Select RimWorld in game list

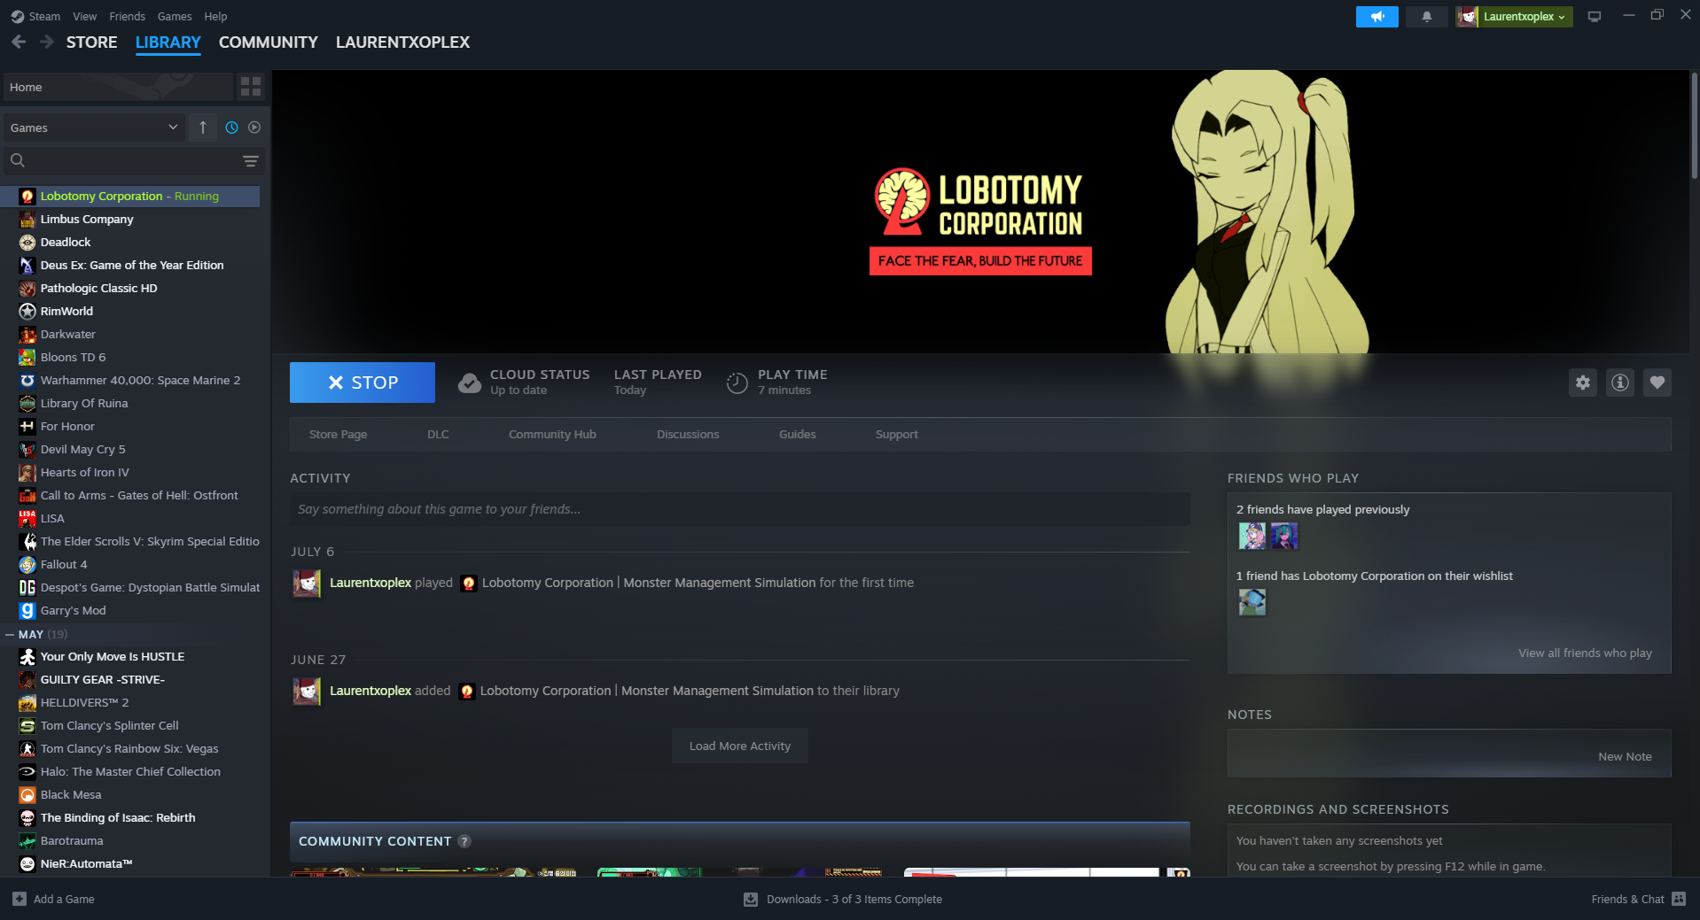click(130, 312)
